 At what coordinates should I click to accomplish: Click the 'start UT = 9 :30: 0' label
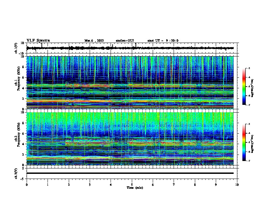pyautogui.click(x=163, y=41)
